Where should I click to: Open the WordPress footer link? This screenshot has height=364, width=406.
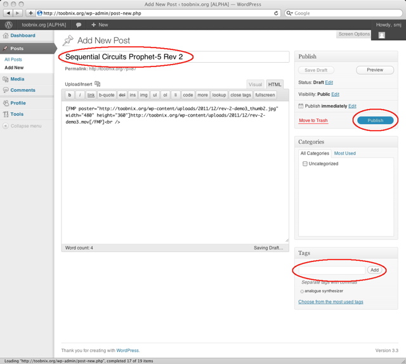pos(128,351)
